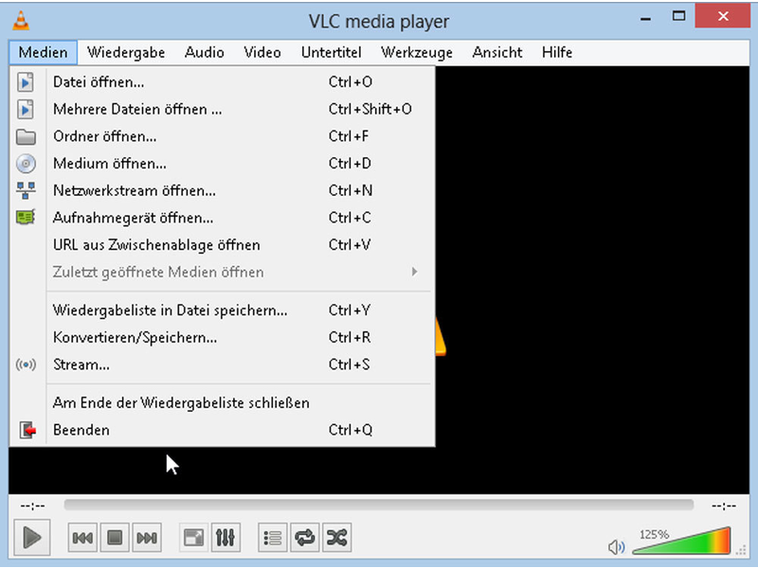
Task: Adjust the volume slider at 125%
Action: point(681,541)
